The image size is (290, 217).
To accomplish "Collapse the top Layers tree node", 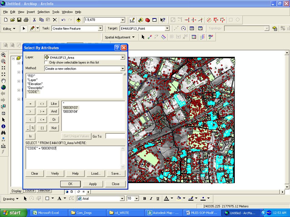I will point(14,58).
